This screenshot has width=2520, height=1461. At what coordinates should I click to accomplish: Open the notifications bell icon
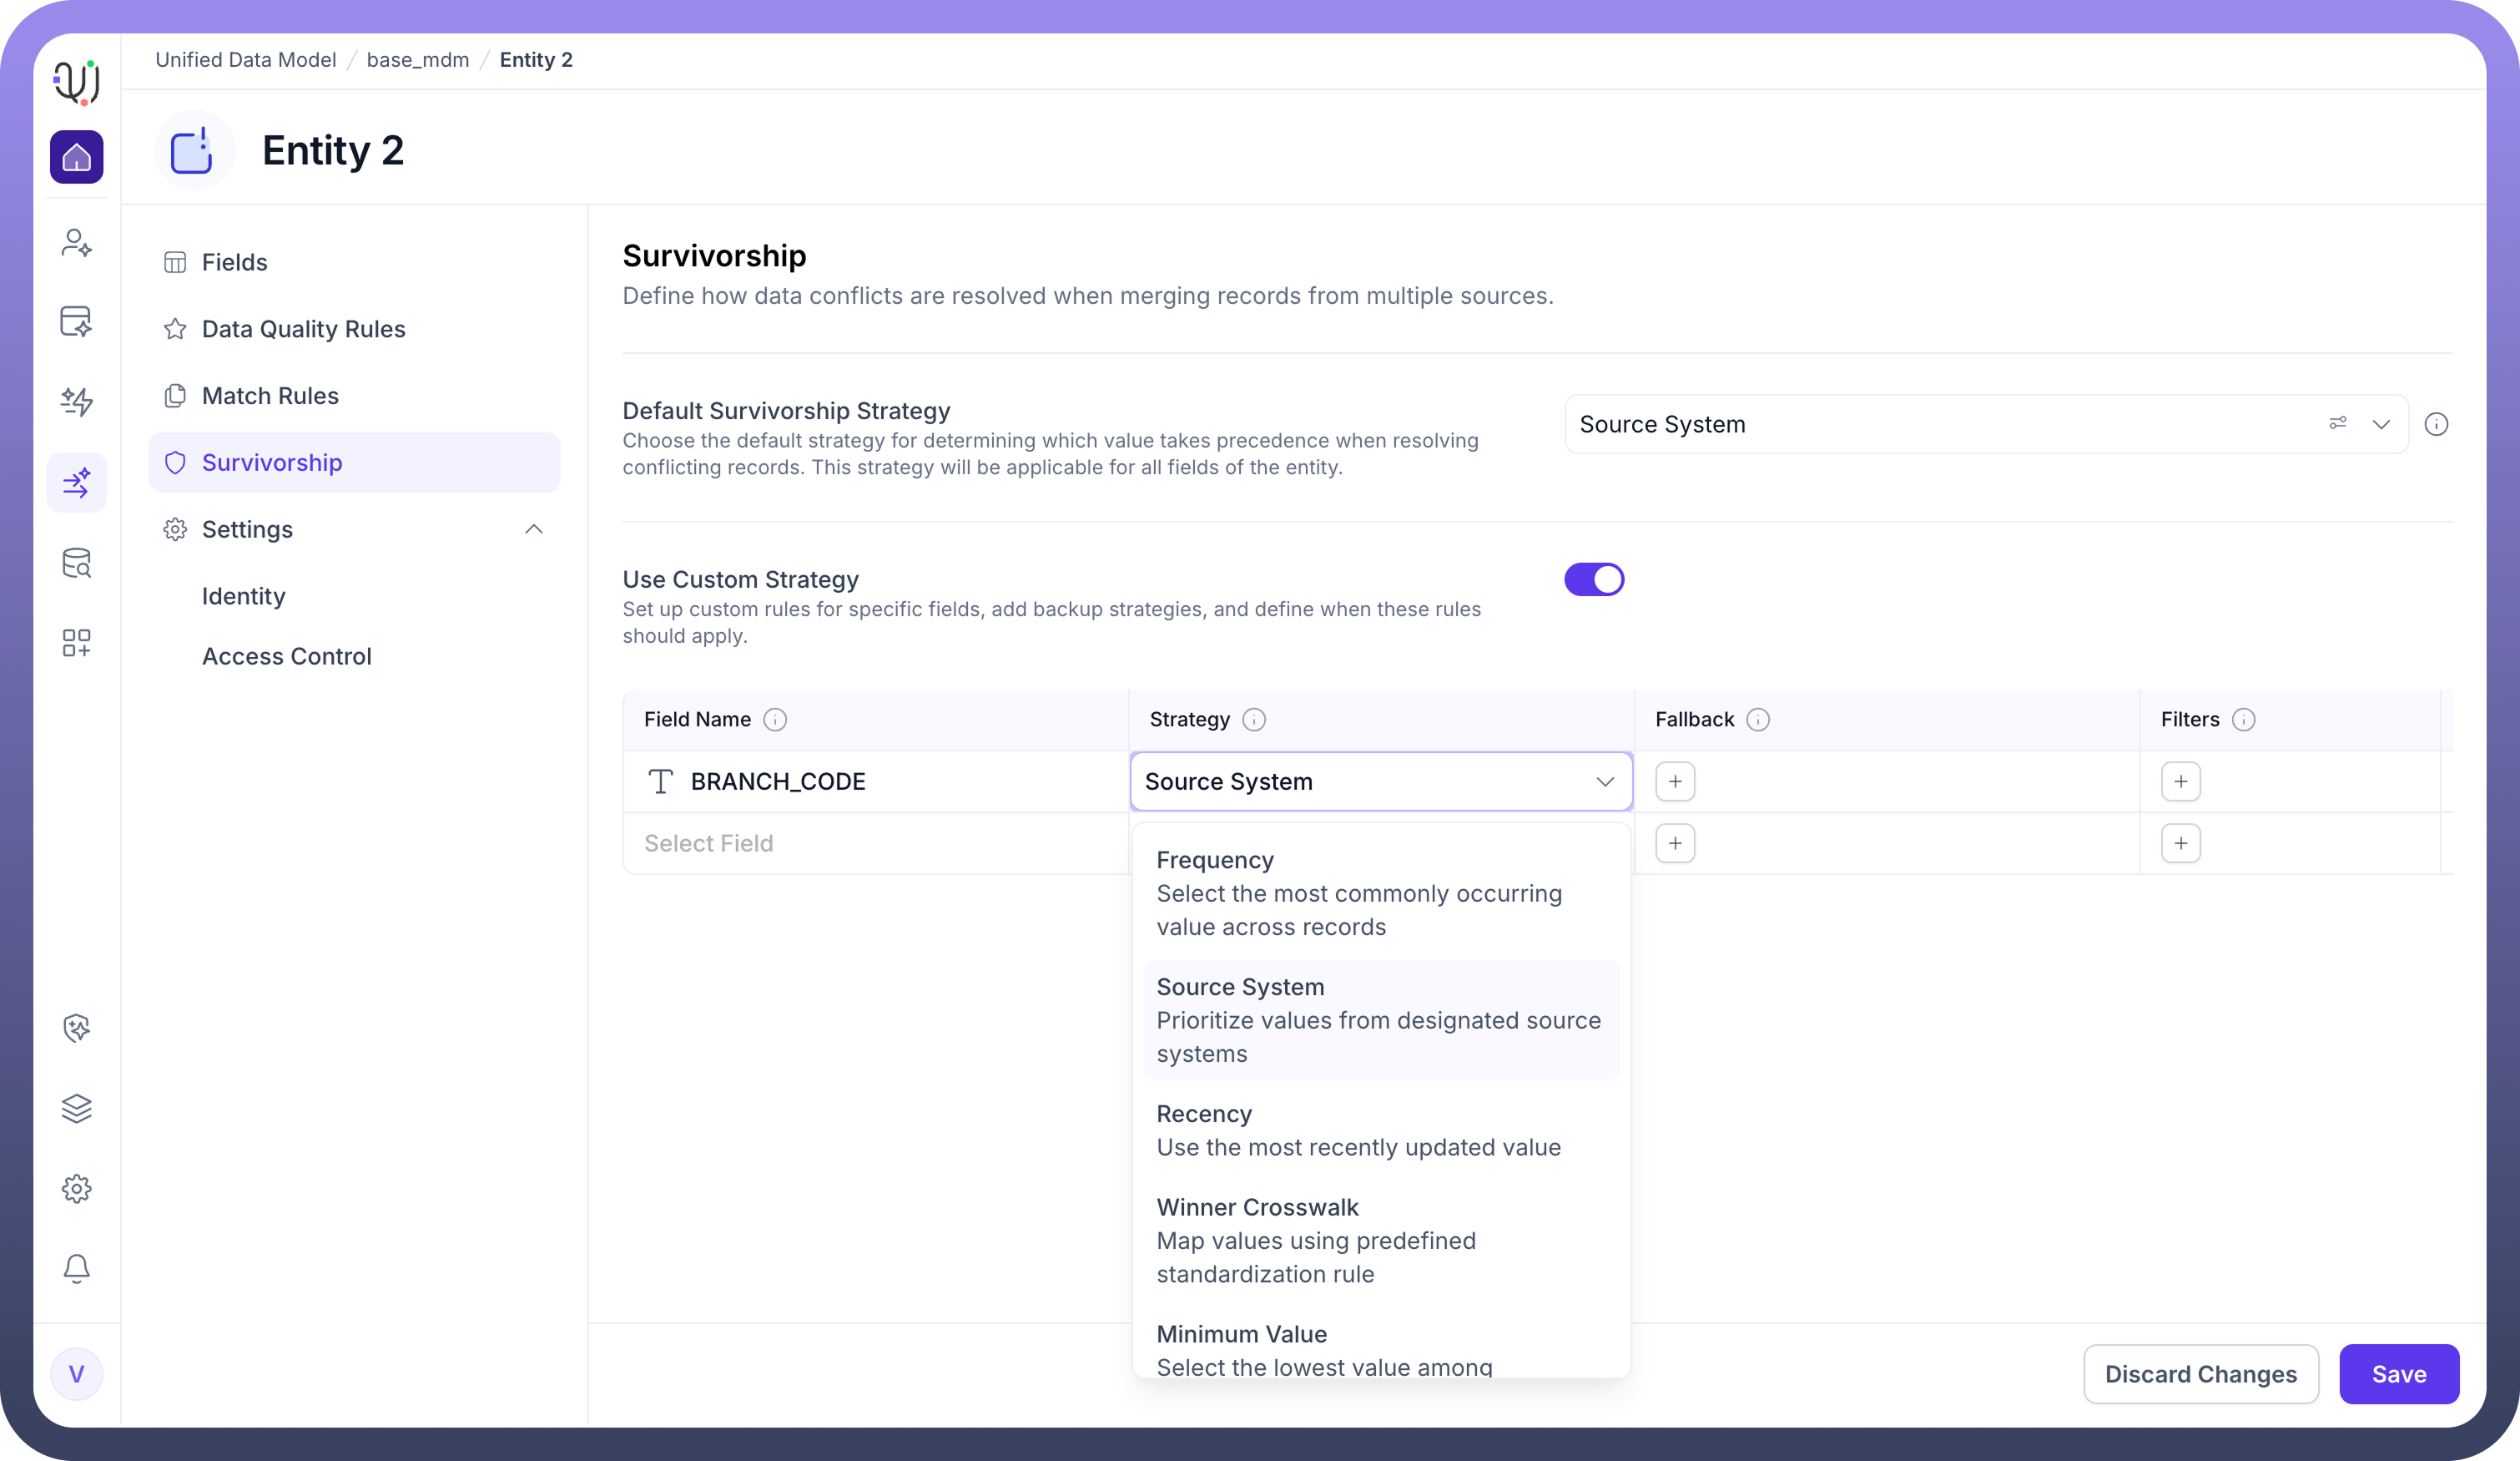[x=77, y=1268]
